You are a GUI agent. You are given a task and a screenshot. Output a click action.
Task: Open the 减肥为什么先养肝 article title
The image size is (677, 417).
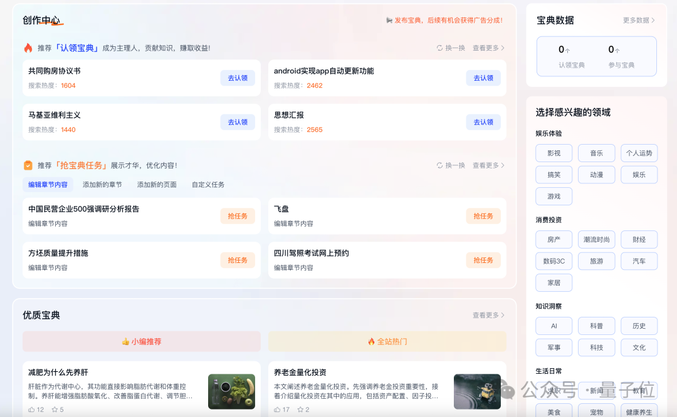(x=58, y=372)
